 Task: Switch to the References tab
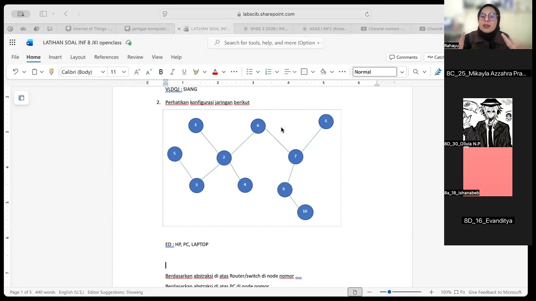coord(106,57)
